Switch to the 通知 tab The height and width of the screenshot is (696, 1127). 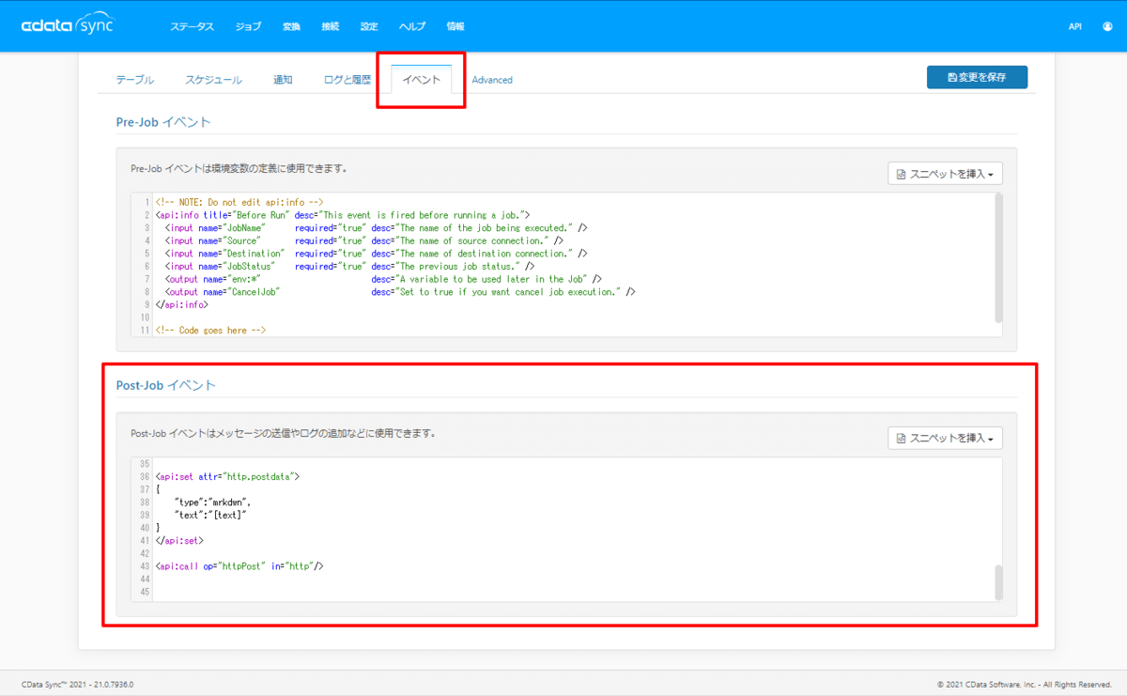pos(283,80)
